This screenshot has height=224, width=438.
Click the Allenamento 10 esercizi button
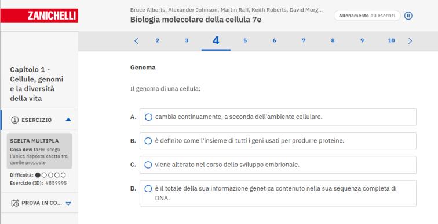[367, 16]
